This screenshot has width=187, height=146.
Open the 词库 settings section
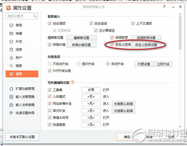coord(22,49)
